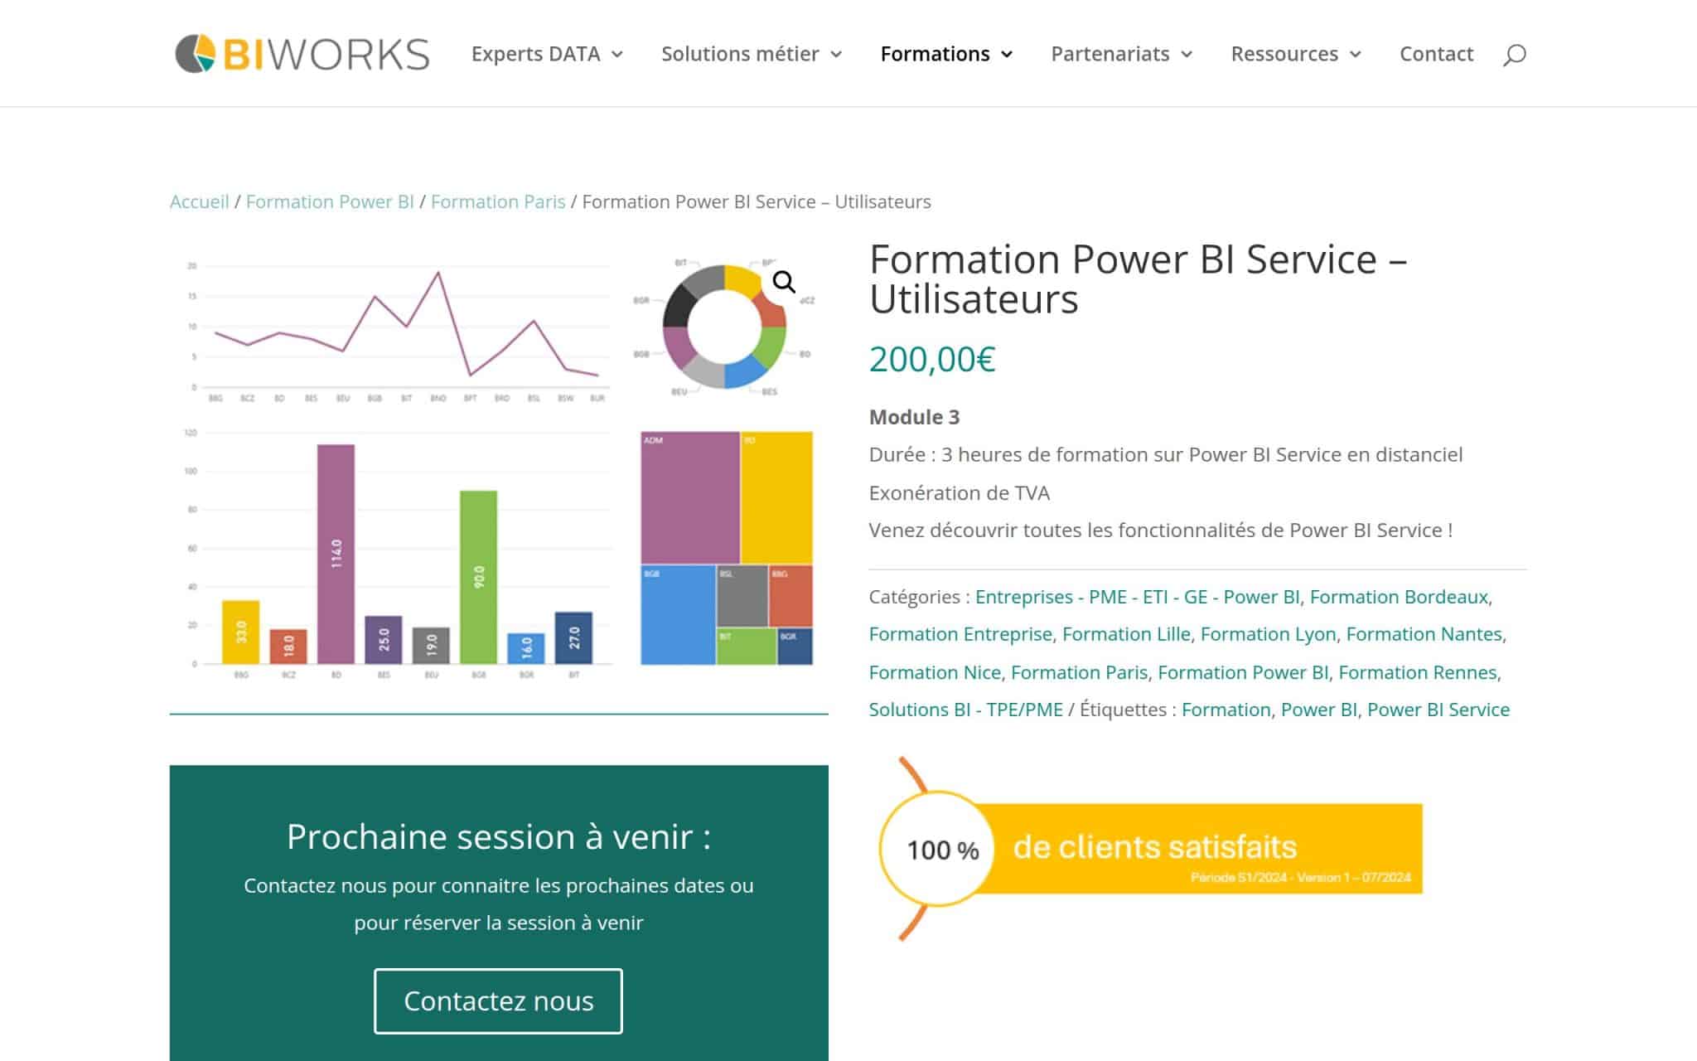Click the Exonération de TVA text
1697x1061 pixels.
click(960, 493)
